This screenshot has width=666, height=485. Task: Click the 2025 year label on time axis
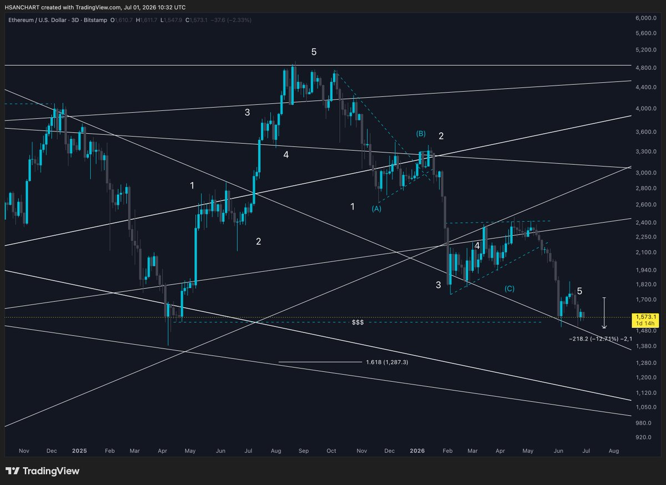click(79, 452)
